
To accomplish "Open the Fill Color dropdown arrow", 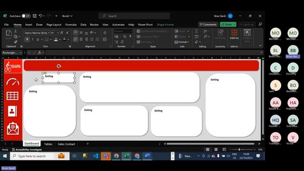I will (x=60, y=39).
